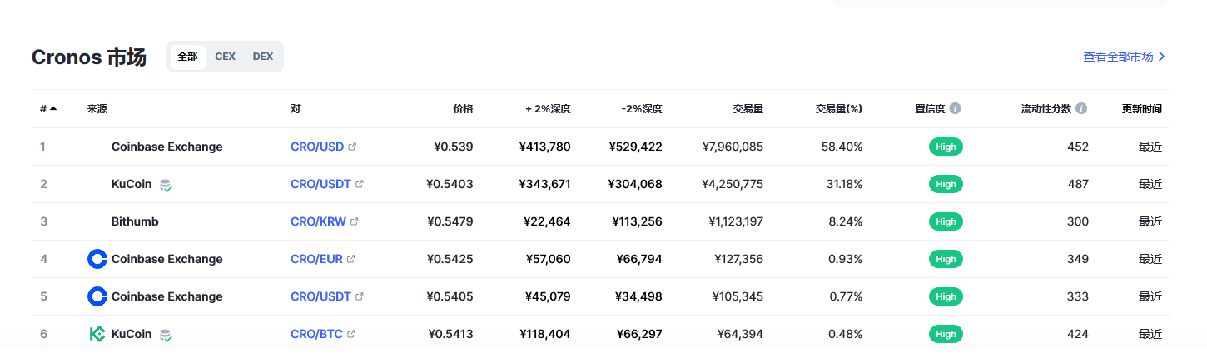Click Bithumb exchange name in row 3
1207x358 pixels.
(135, 221)
